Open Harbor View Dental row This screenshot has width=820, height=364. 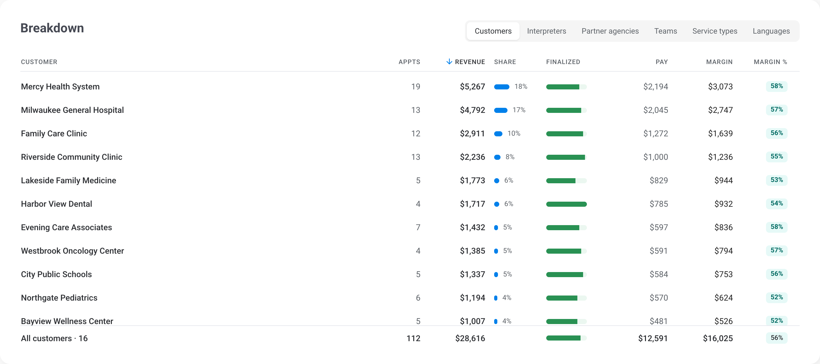(410, 204)
